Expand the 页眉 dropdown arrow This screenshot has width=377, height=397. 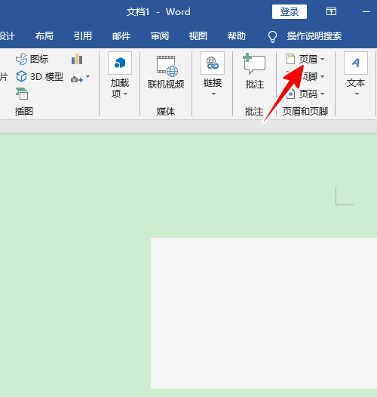(x=323, y=59)
